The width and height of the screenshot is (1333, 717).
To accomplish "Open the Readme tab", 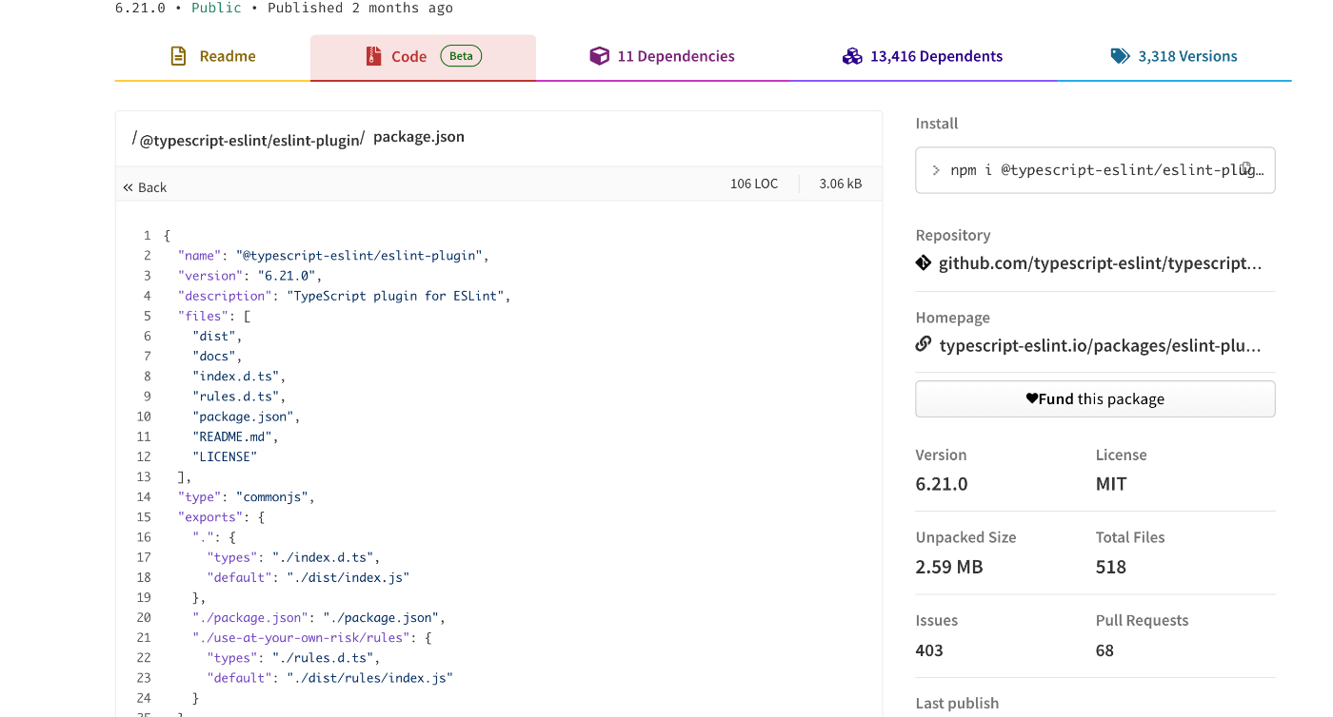I will click(212, 57).
